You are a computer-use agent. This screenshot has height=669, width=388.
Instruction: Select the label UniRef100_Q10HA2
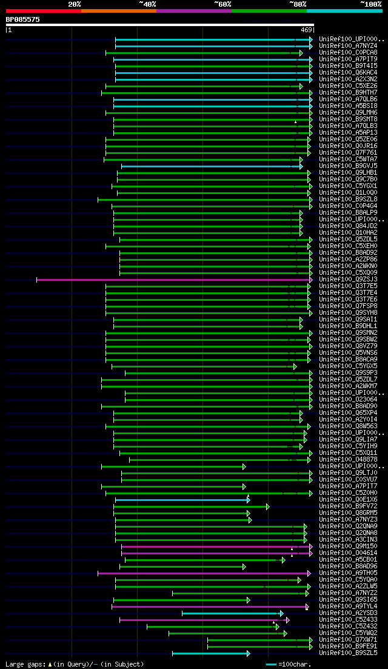[x=349, y=233]
